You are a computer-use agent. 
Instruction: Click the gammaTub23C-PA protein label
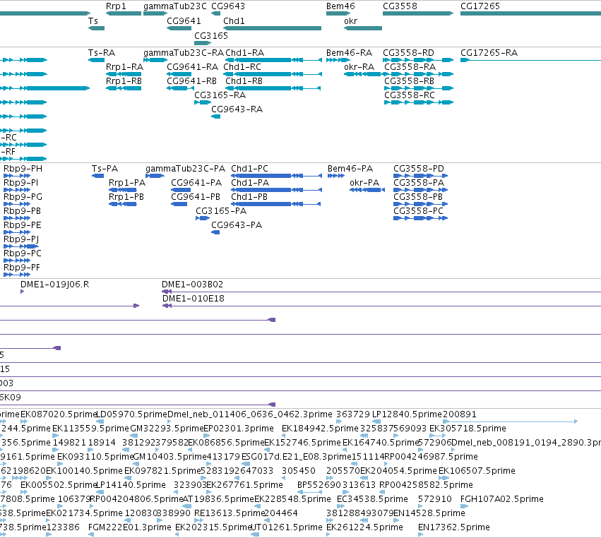[185, 169]
